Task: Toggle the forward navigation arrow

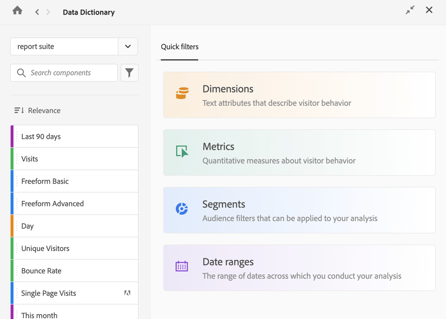Action: (x=48, y=12)
